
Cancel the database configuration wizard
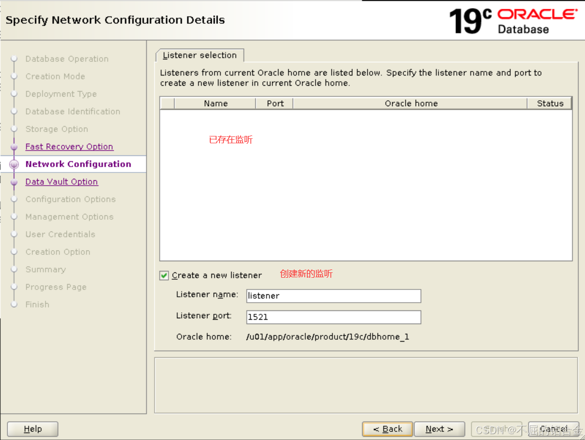tap(554, 429)
